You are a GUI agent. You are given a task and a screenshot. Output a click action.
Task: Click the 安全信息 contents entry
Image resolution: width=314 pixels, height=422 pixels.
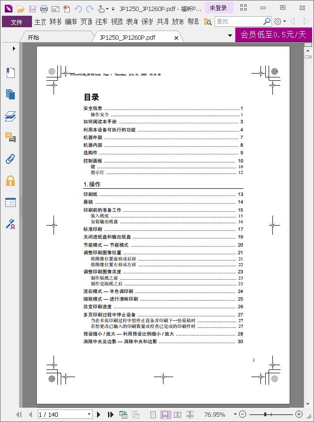point(93,108)
